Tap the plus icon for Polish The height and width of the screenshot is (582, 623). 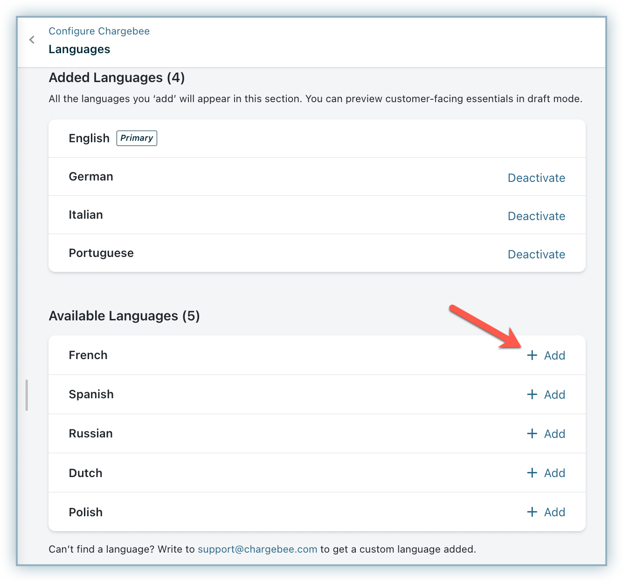pos(532,512)
